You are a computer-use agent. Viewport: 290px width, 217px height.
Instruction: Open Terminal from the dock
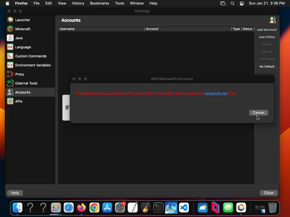(x=158, y=208)
